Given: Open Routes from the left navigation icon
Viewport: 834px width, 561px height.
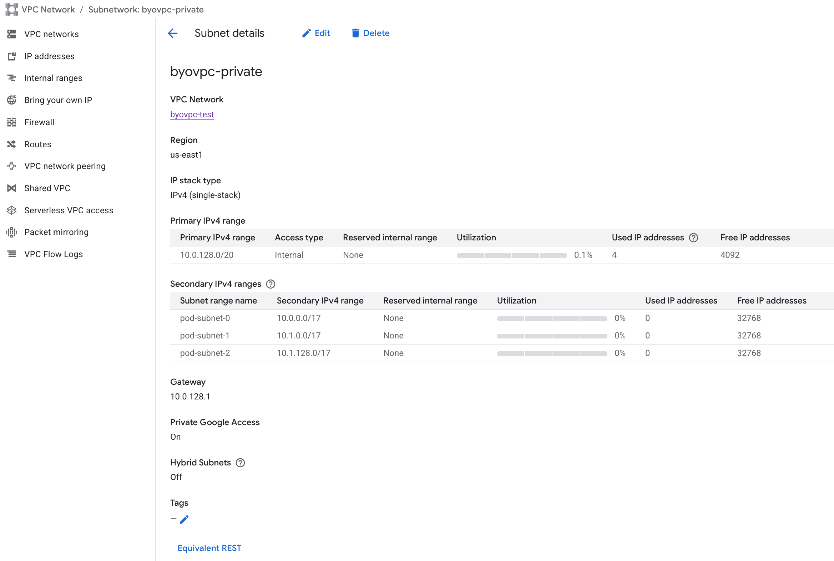Looking at the screenshot, I should click(x=12, y=144).
